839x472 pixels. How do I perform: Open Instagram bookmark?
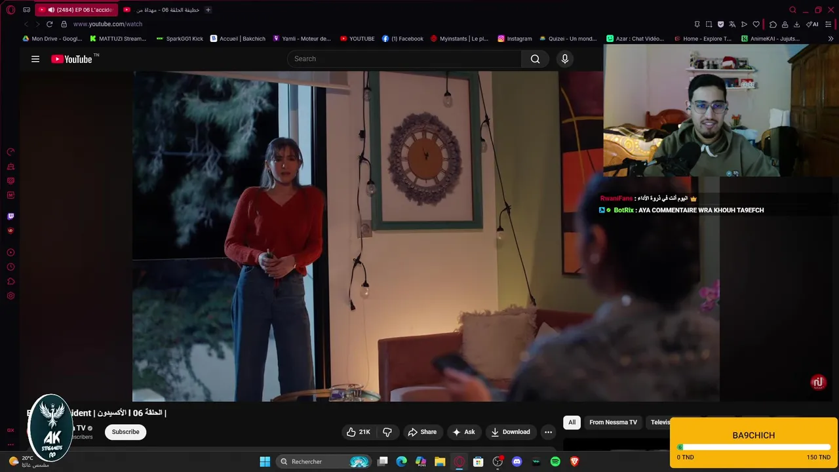coord(515,39)
